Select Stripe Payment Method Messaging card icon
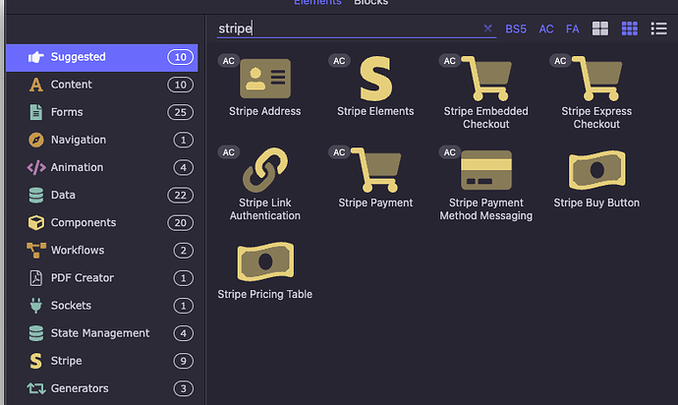Screen dimensions: 678x405 click(x=486, y=170)
